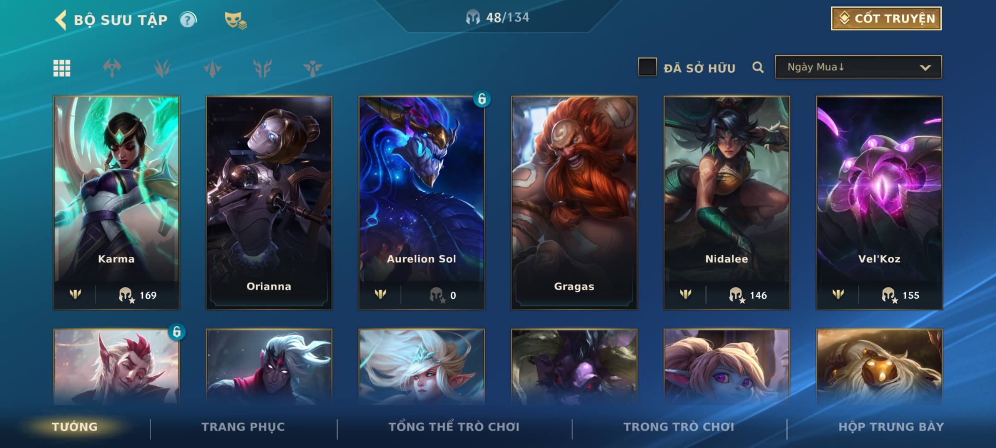996x448 pixels.
Task: Select the all champions grid filter
Action: click(x=62, y=68)
